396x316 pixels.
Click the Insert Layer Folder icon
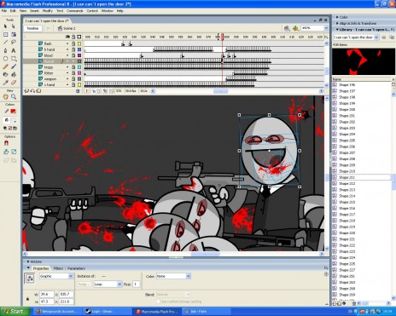[38, 91]
